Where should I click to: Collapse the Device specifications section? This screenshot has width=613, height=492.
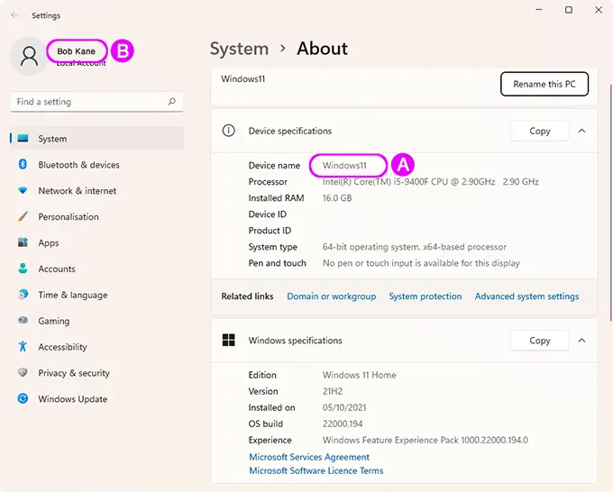coord(581,131)
